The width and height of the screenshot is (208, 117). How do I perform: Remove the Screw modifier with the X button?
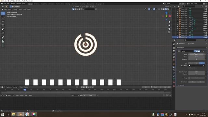coord(203,51)
